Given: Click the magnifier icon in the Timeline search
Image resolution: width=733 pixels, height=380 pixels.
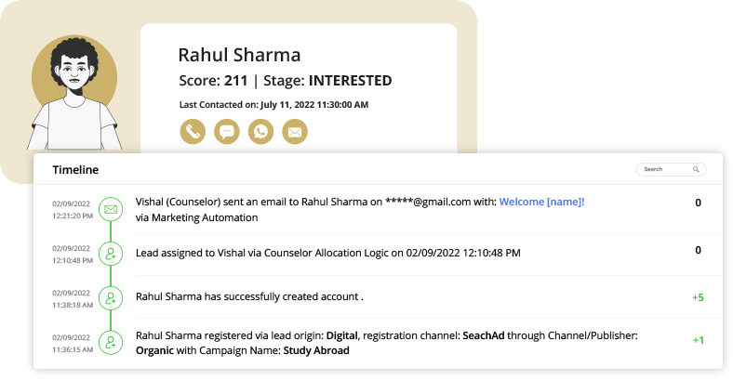Looking at the screenshot, I should tap(696, 170).
